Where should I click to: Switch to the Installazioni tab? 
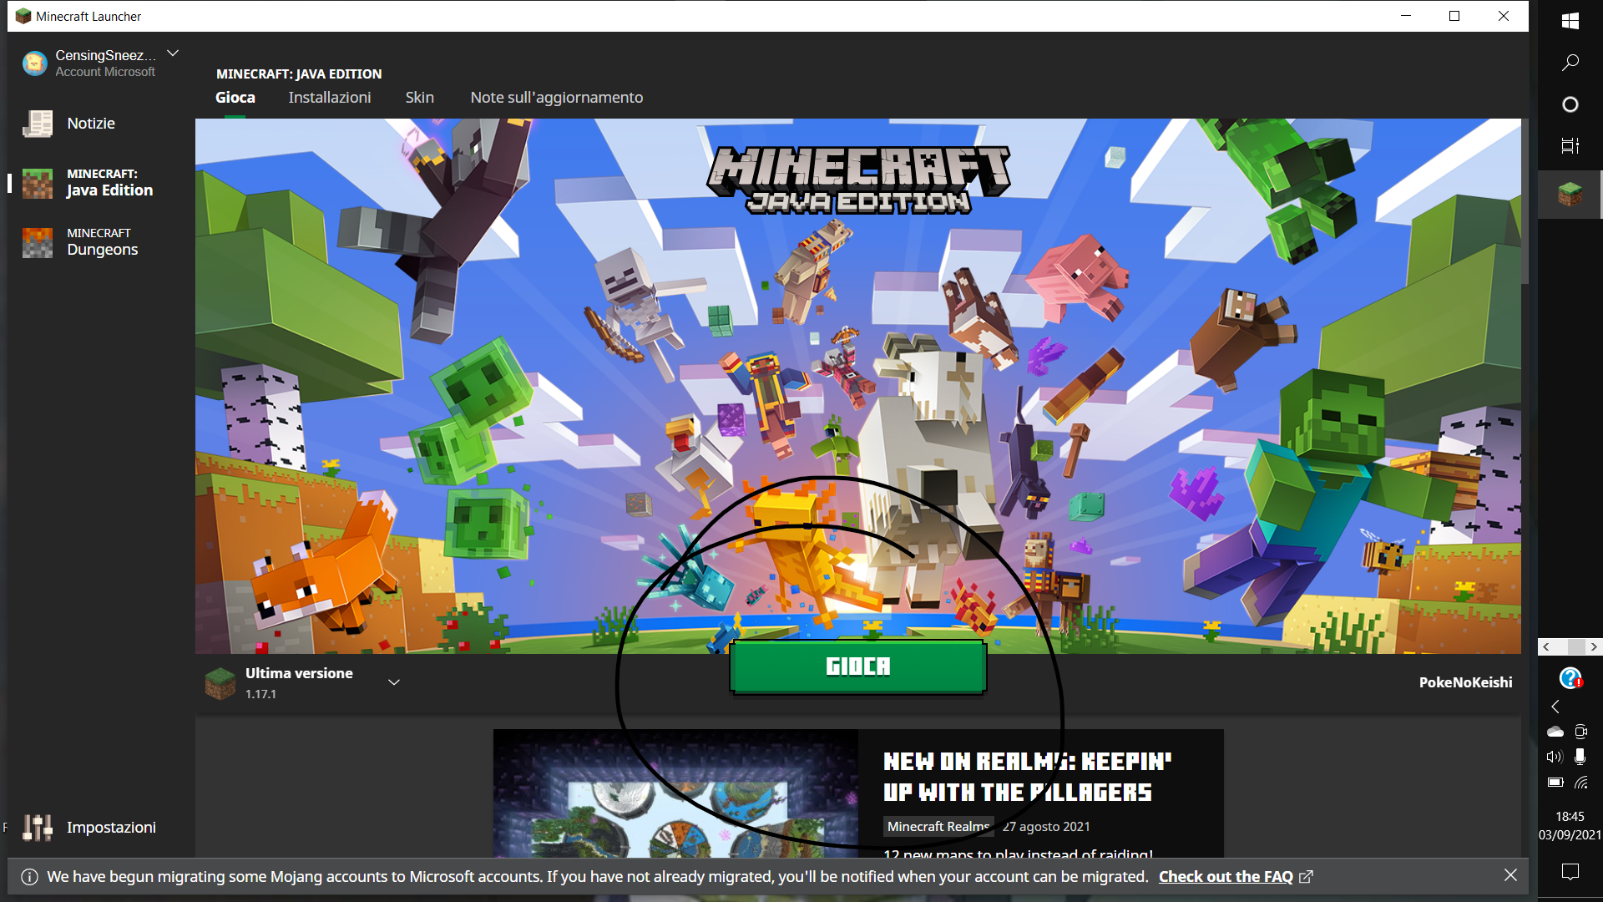(329, 98)
